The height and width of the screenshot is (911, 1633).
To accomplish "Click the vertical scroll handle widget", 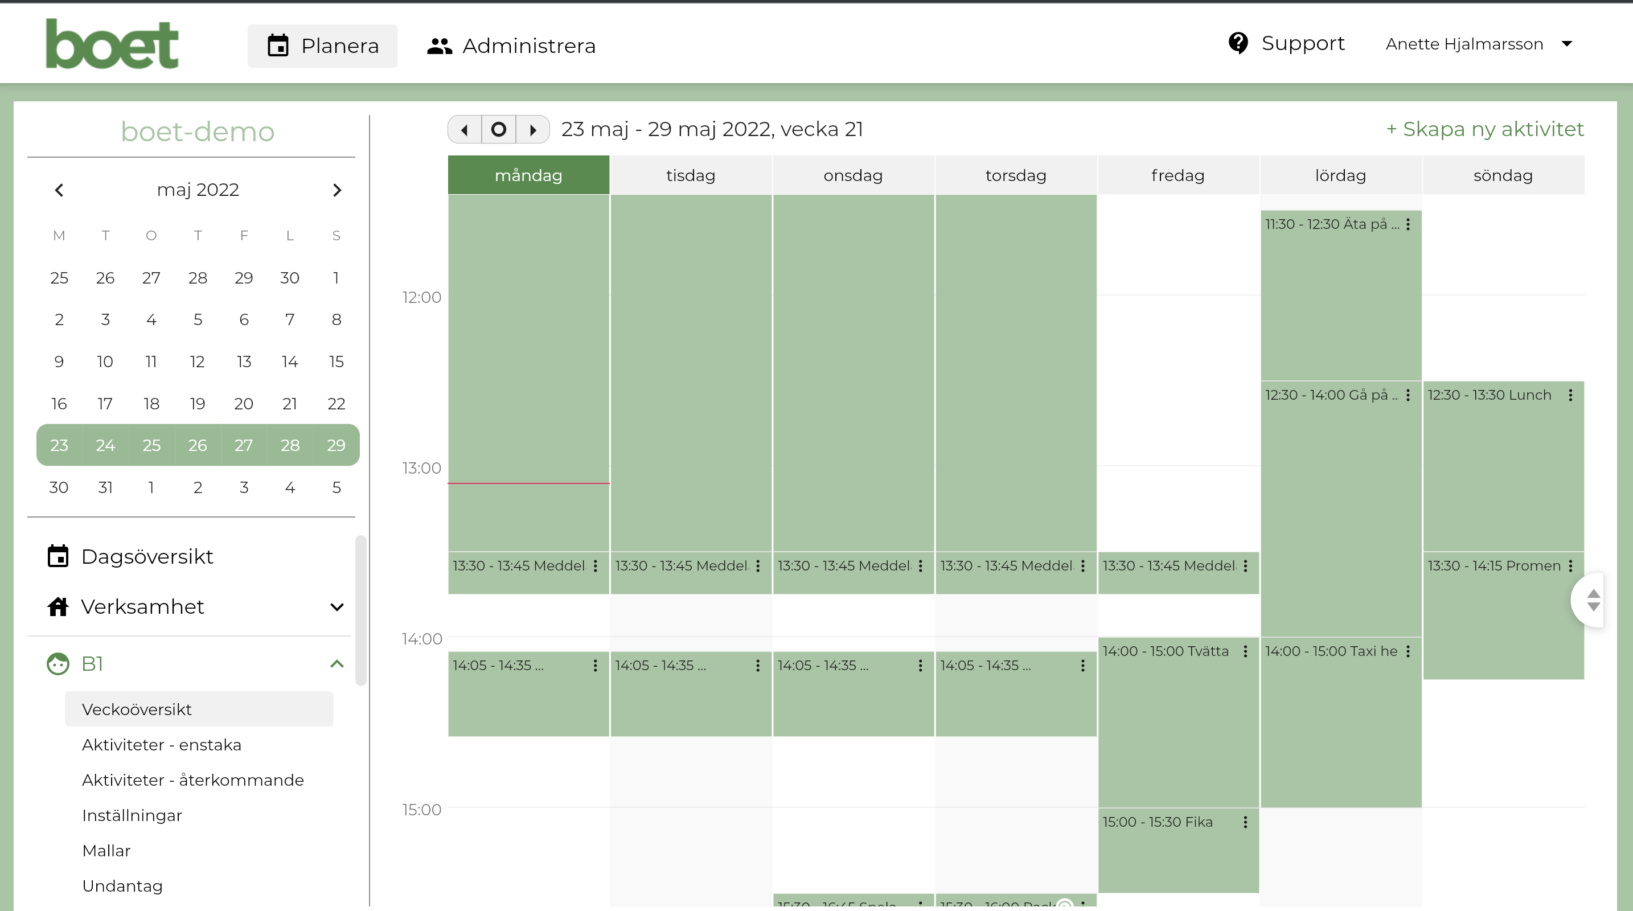I will (x=1593, y=600).
